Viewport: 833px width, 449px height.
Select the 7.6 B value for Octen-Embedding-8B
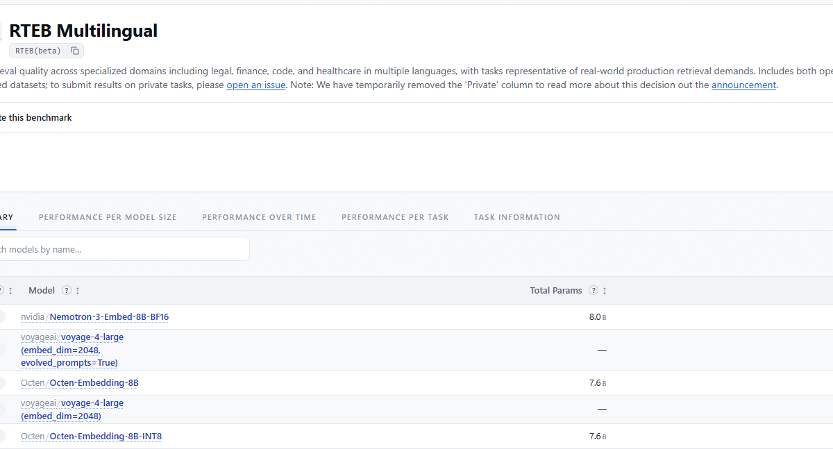click(598, 382)
